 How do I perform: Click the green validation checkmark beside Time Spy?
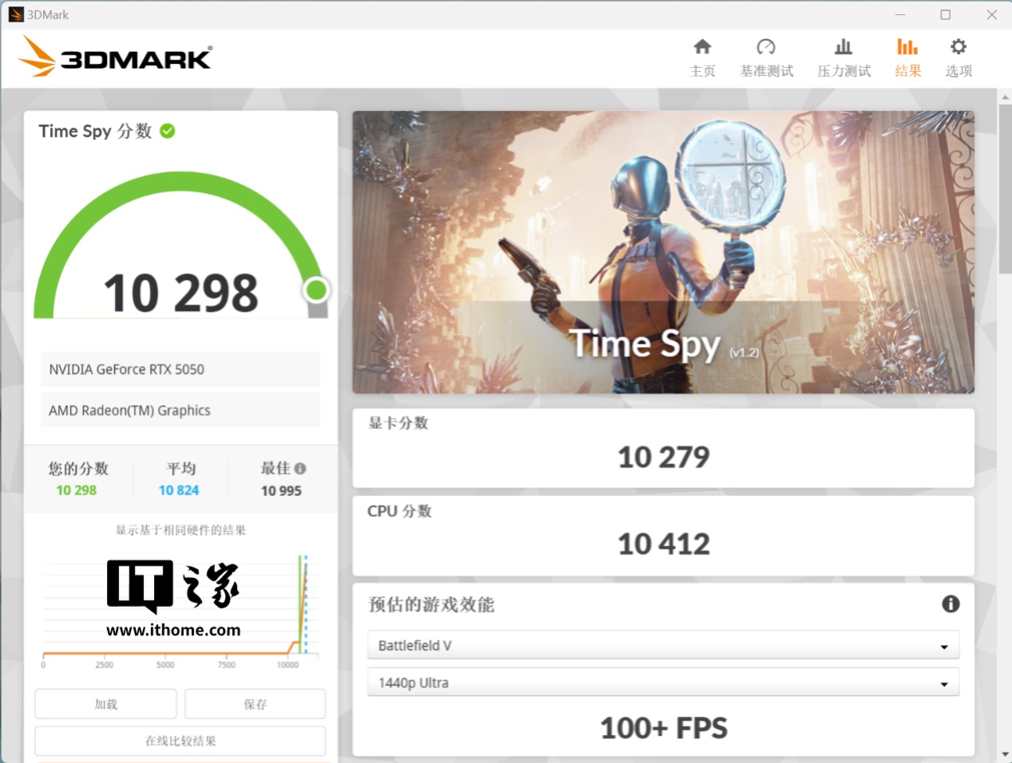[x=168, y=131]
